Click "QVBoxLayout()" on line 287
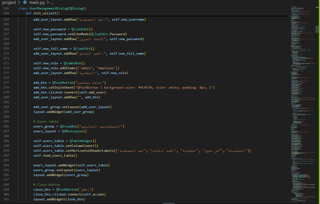Viewport: 320px width, 204px height. (x=74, y=131)
